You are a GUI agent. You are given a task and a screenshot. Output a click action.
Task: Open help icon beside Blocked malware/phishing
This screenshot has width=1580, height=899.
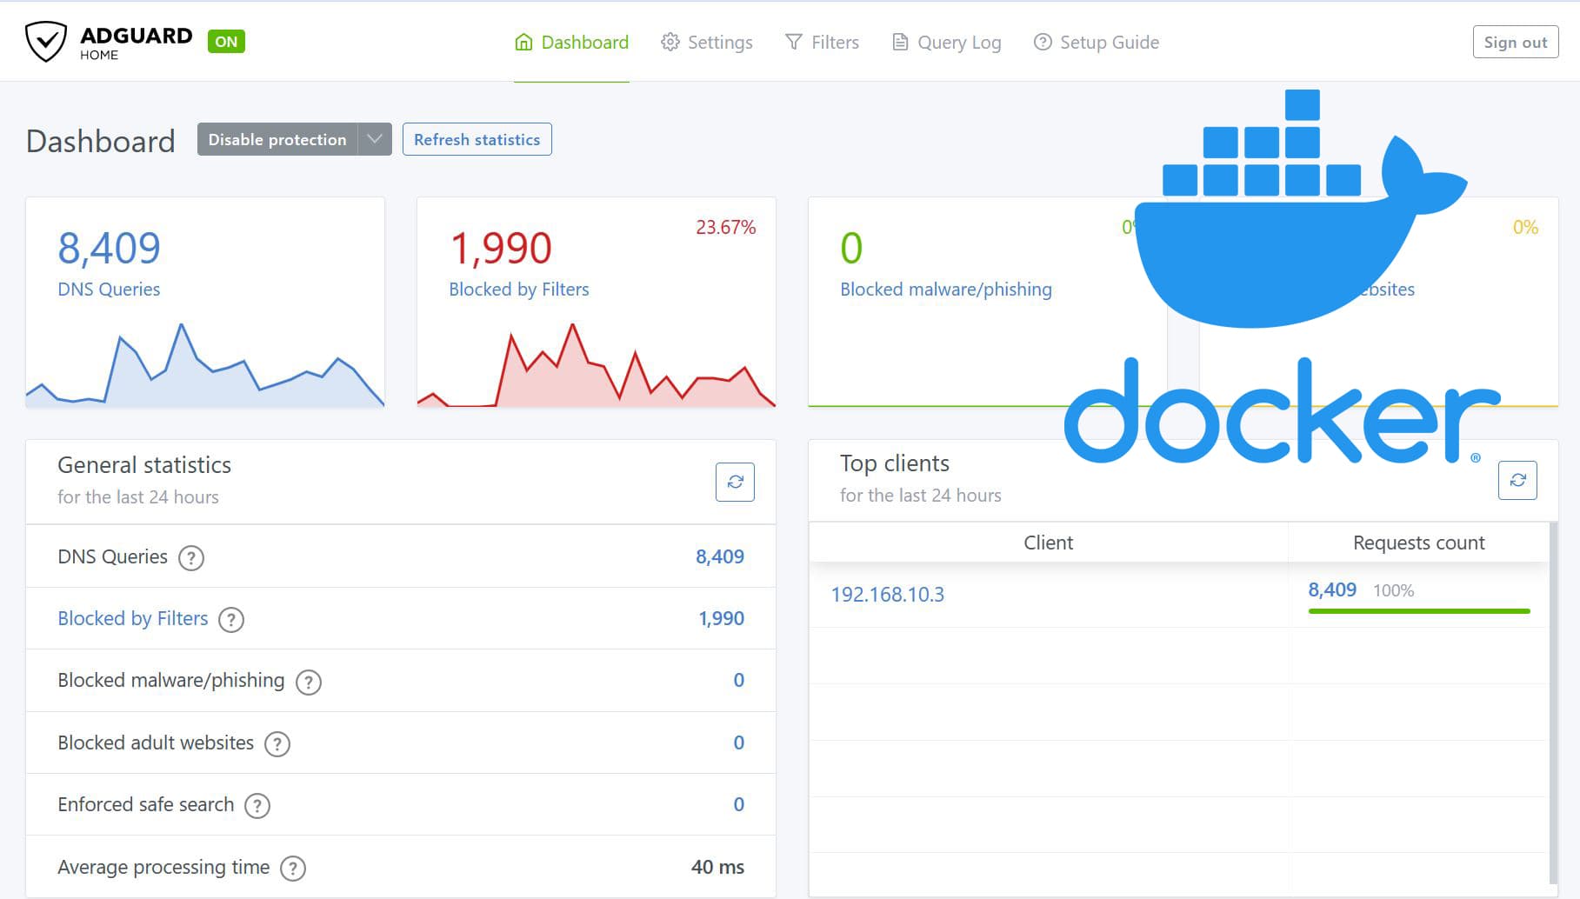click(x=308, y=683)
